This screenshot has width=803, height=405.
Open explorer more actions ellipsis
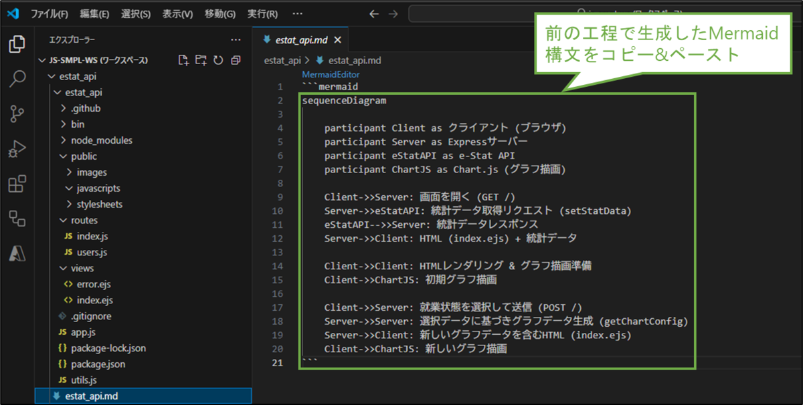pyautogui.click(x=236, y=40)
